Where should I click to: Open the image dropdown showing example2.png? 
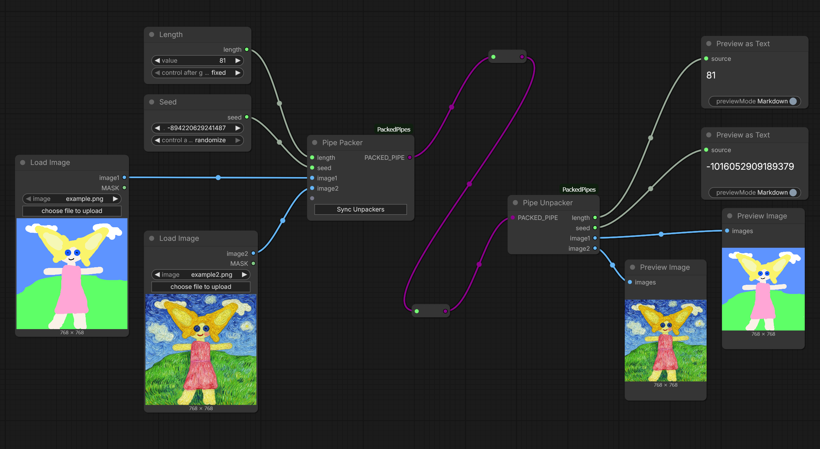(x=201, y=275)
